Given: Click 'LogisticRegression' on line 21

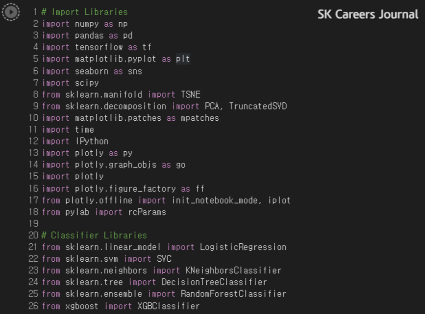Looking at the screenshot, I should [243, 247].
